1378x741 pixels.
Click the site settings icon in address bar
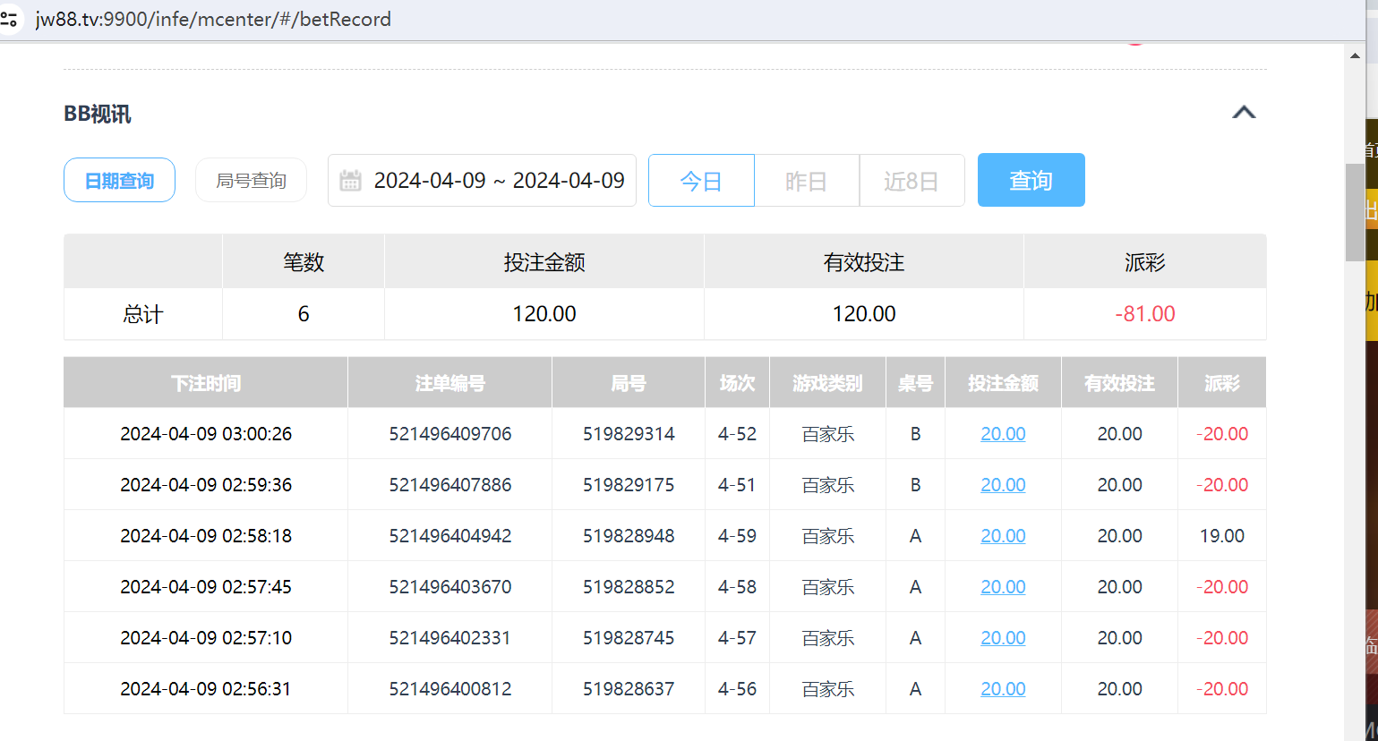pos(9,19)
